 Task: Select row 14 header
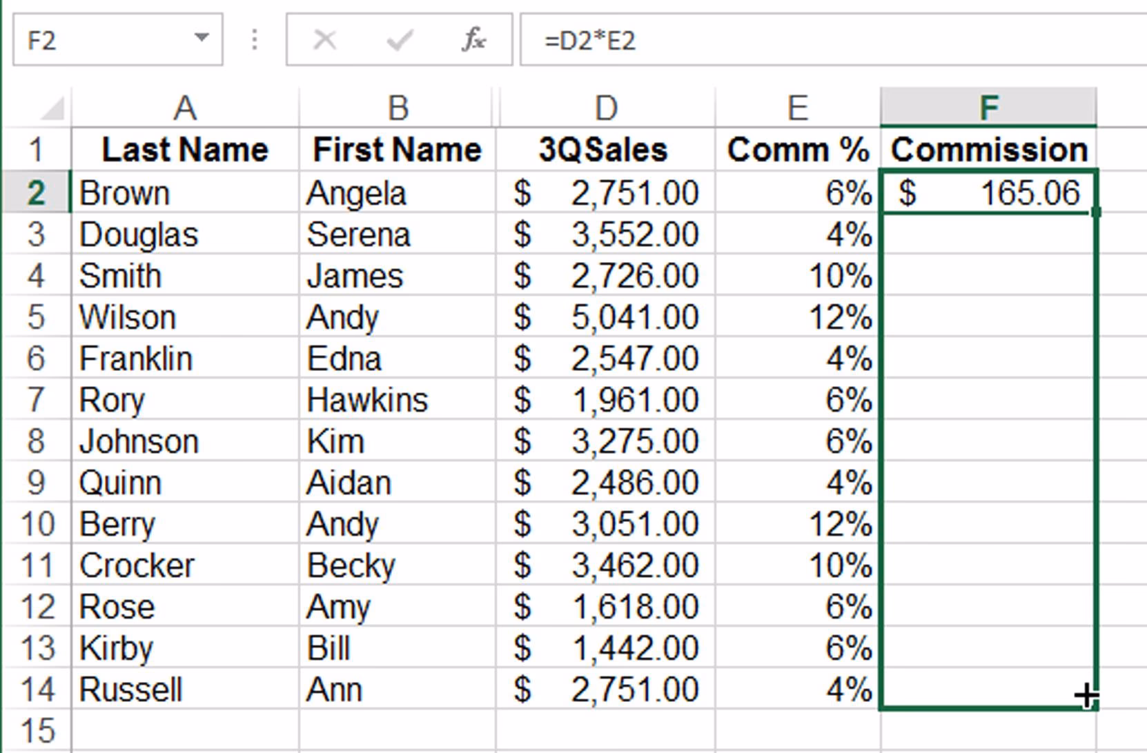point(36,690)
